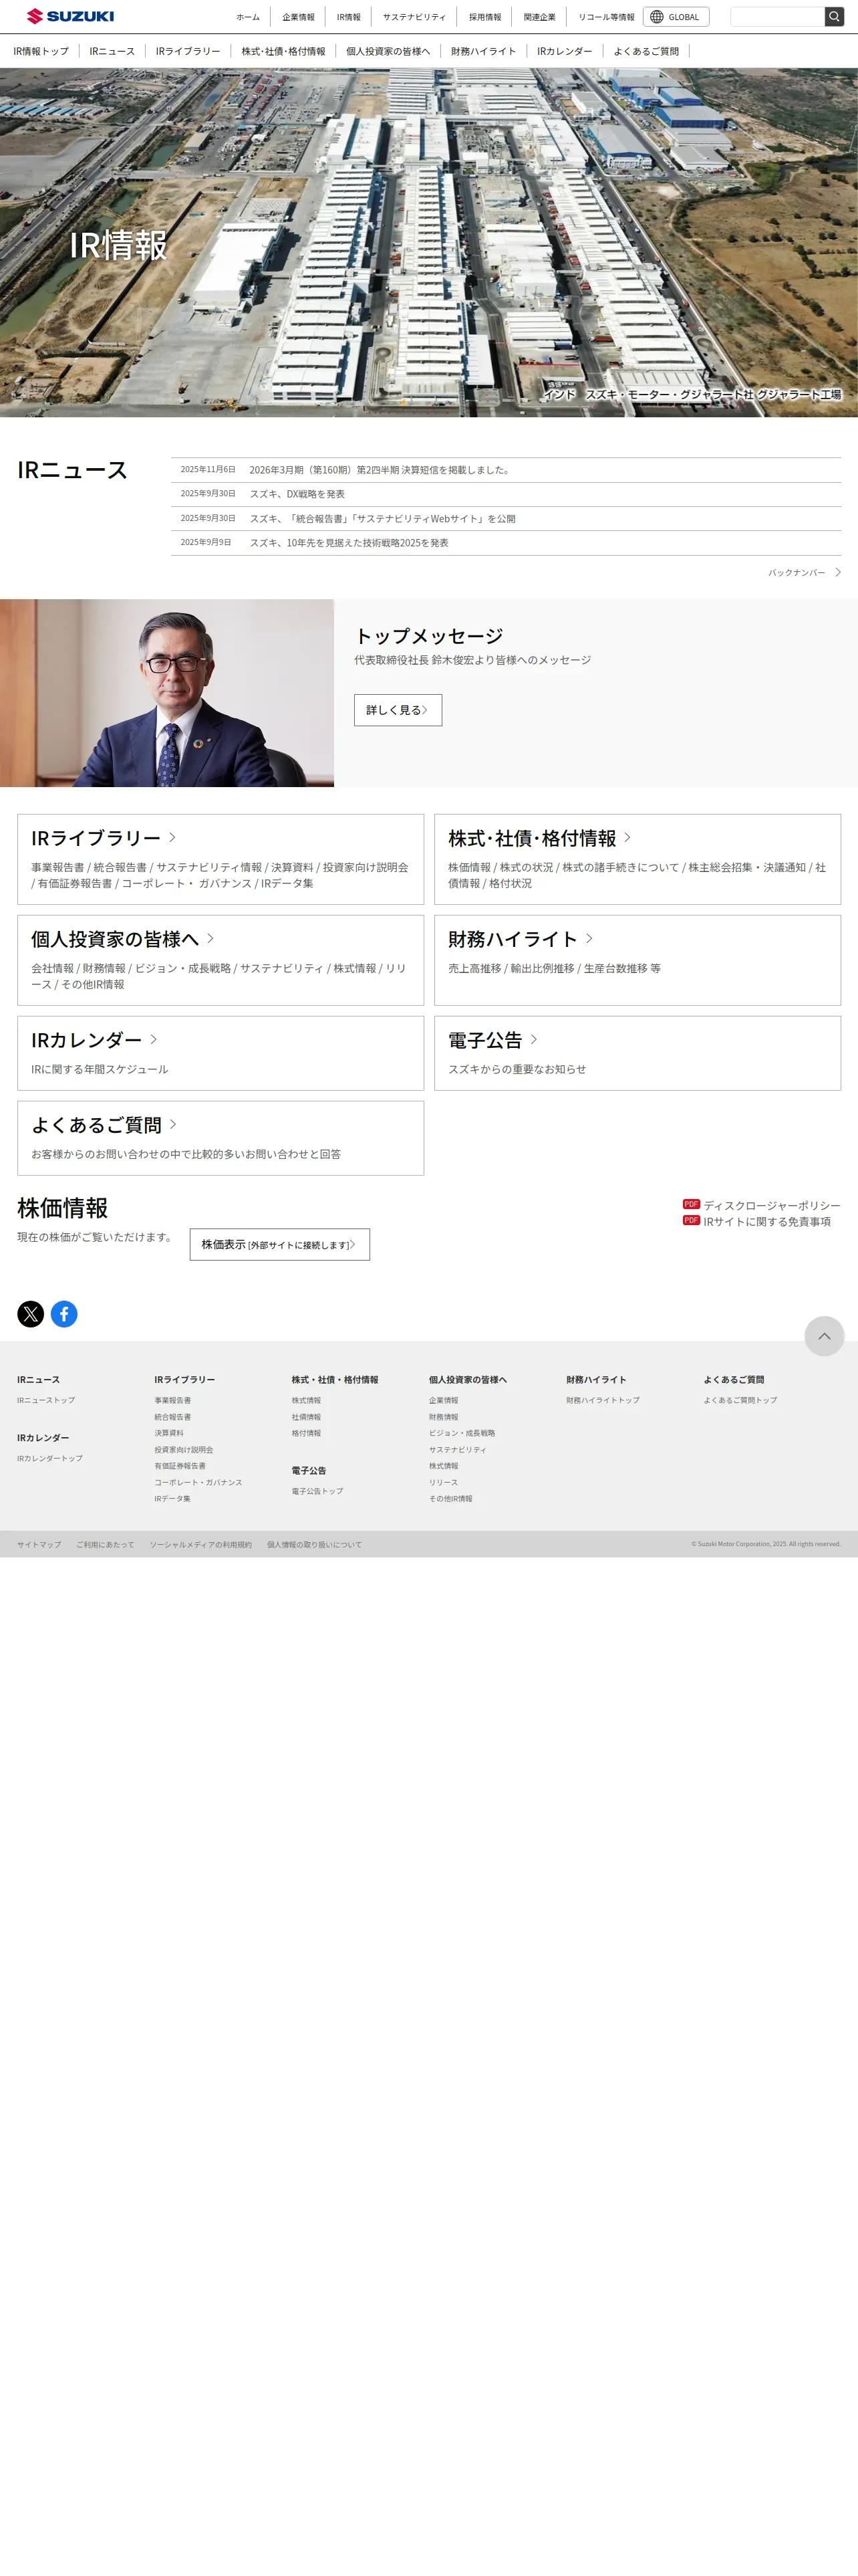Click the search magnifier button

tap(834, 16)
